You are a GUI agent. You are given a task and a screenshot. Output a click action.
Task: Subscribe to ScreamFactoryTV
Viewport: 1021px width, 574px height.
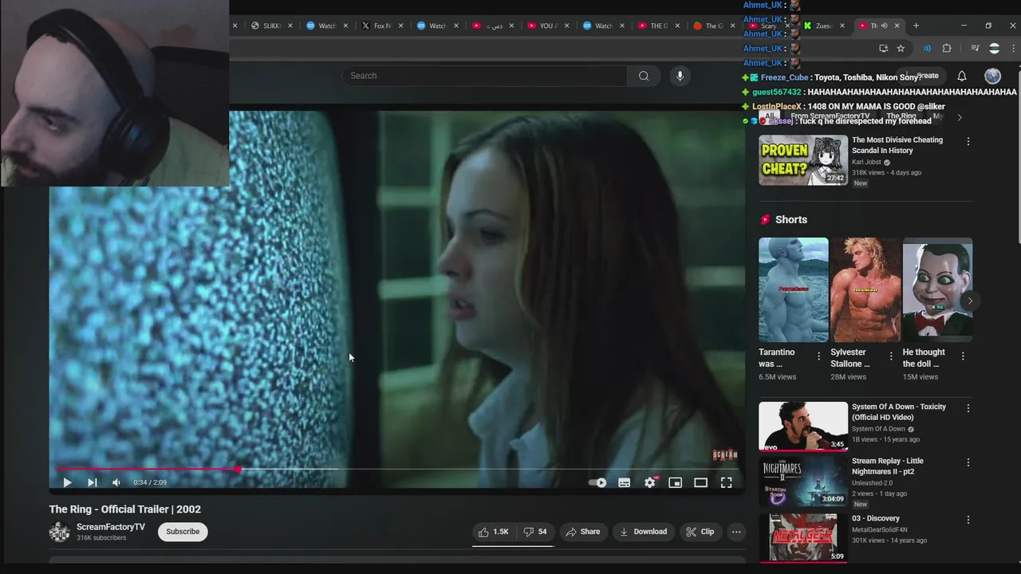(x=183, y=532)
